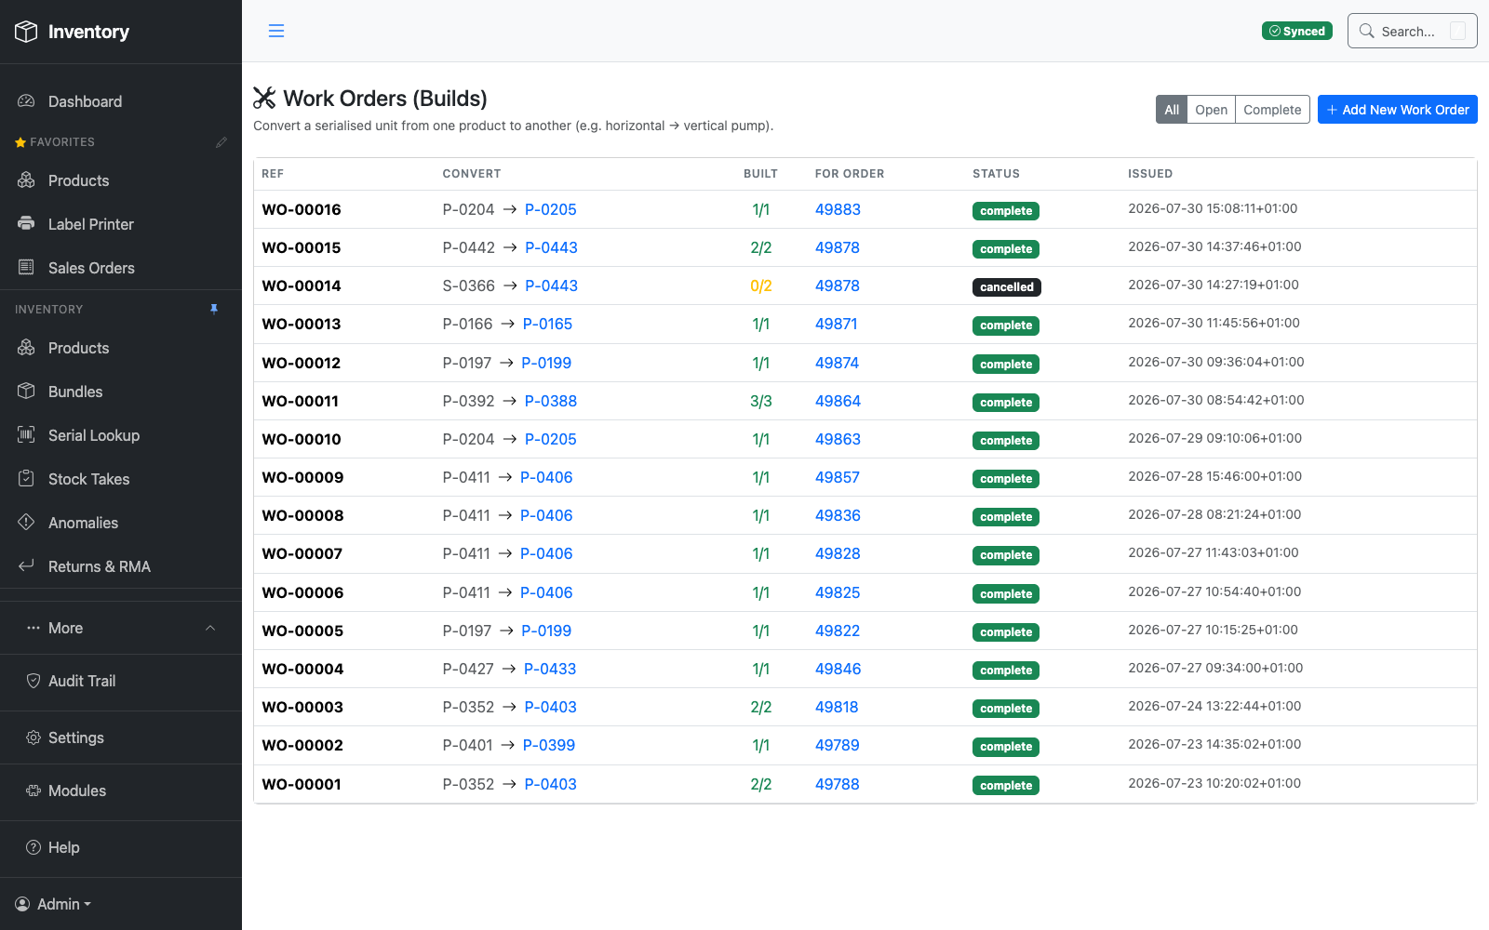Click the Serial Lookup barcode icon

[26, 435]
